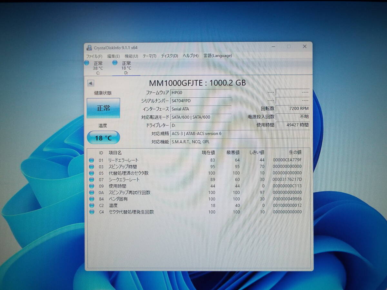The image size is (387, 290).
Task: Click the 18 °C temperature button
Action: (x=103, y=138)
